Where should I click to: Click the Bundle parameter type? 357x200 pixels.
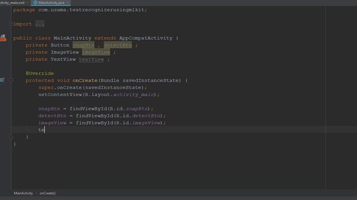[110, 80]
